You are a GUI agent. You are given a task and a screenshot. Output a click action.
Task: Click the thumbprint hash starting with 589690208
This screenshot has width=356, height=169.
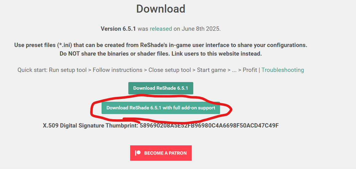209,125
